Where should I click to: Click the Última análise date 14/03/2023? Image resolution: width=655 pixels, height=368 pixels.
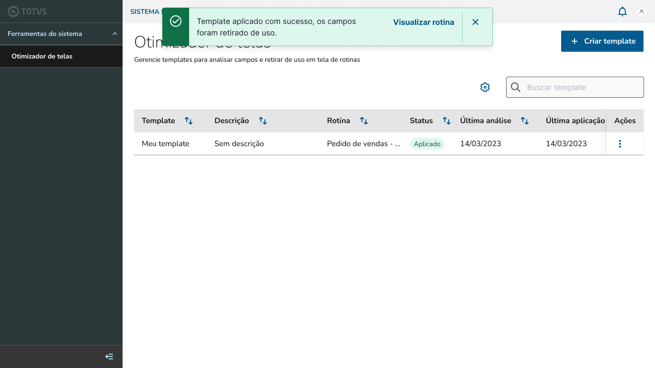coord(481,144)
